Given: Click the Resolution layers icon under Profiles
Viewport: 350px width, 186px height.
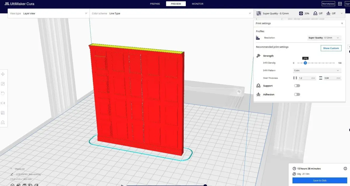Looking at the screenshot, I should 258,38.
